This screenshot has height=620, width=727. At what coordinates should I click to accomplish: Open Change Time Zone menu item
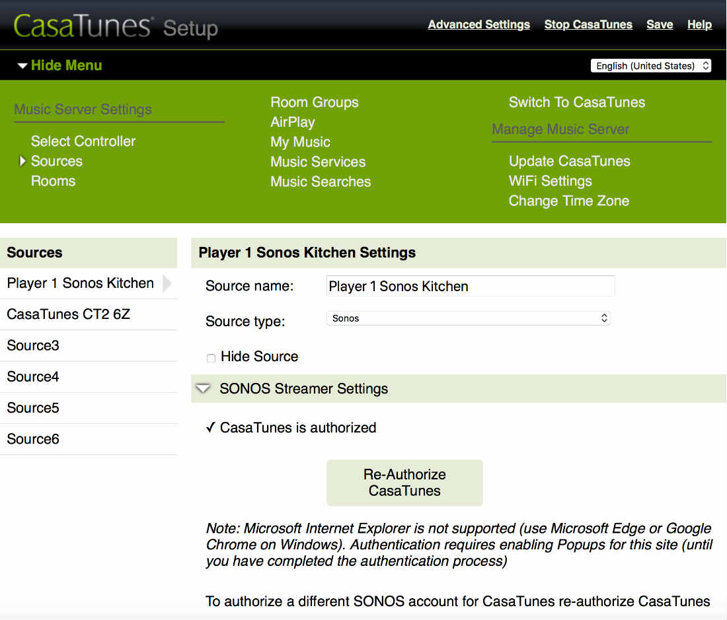(569, 201)
